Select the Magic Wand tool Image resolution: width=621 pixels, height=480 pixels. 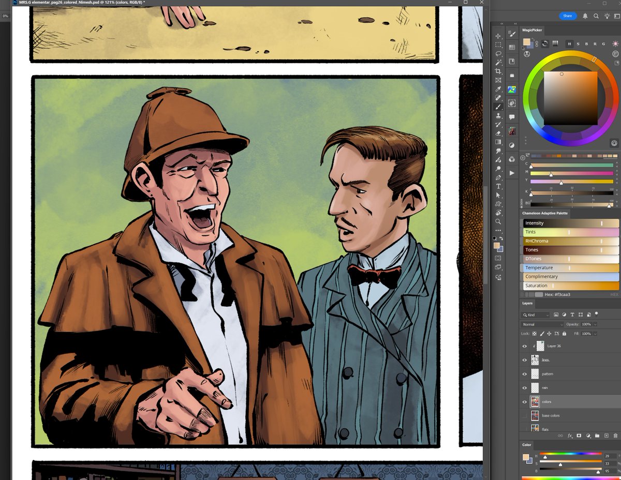pyautogui.click(x=498, y=63)
